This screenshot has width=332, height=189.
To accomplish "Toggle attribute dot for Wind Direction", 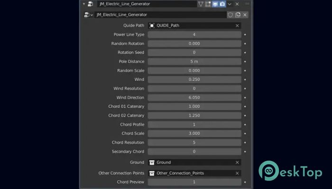I will coord(245,98).
